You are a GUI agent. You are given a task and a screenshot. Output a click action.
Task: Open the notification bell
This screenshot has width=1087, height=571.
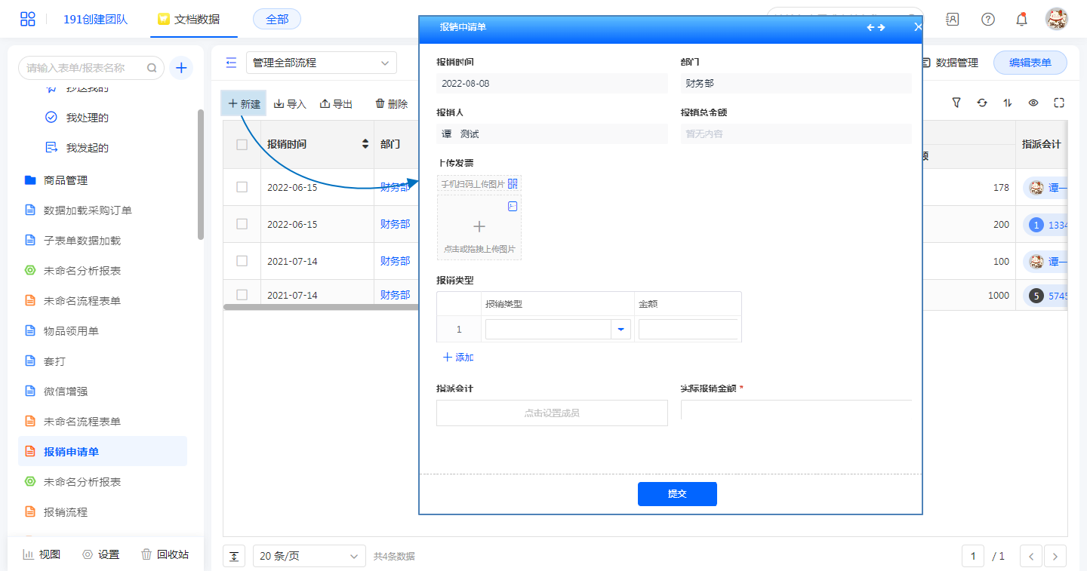pos(1021,20)
